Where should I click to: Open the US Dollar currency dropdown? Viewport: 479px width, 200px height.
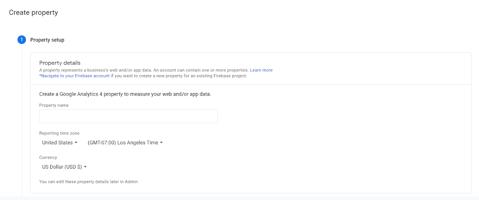pos(64,167)
